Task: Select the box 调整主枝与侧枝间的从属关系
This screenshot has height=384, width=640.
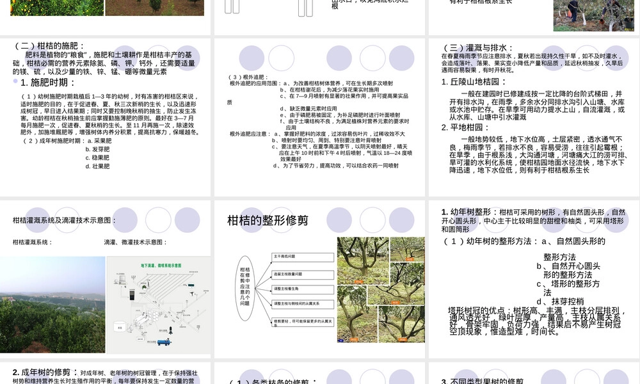Action: click(x=303, y=304)
